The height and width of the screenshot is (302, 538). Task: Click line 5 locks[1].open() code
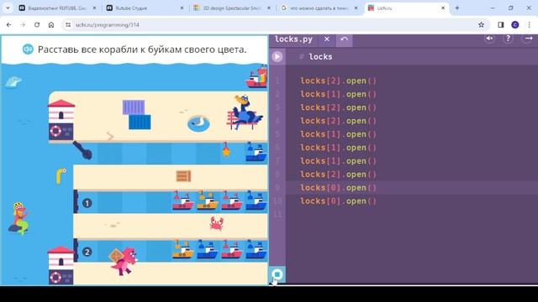[x=338, y=134]
